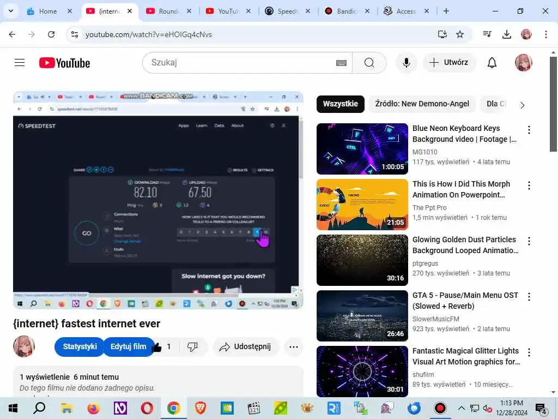Dislike the video with thumbs down
Image resolution: width=558 pixels, height=419 pixels.
click(x=192, y=346)
